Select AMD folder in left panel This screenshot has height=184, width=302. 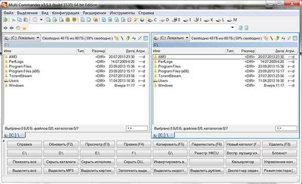click(76, 57)
